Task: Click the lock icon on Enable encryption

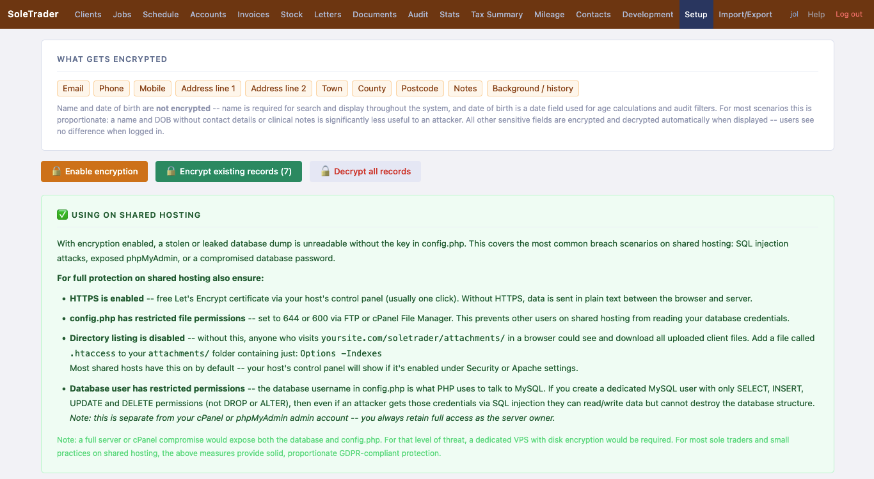Action: tap(56, 171)
